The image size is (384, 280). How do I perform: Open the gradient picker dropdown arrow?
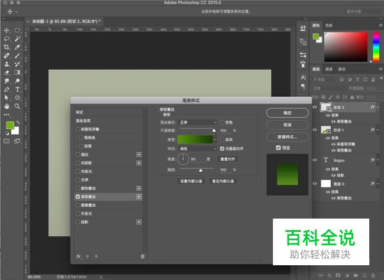click(x=215, y=139)
